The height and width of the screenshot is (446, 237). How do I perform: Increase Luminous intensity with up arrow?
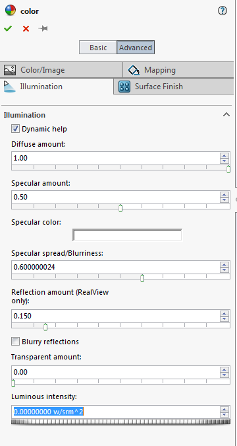[x=224, y=409]
